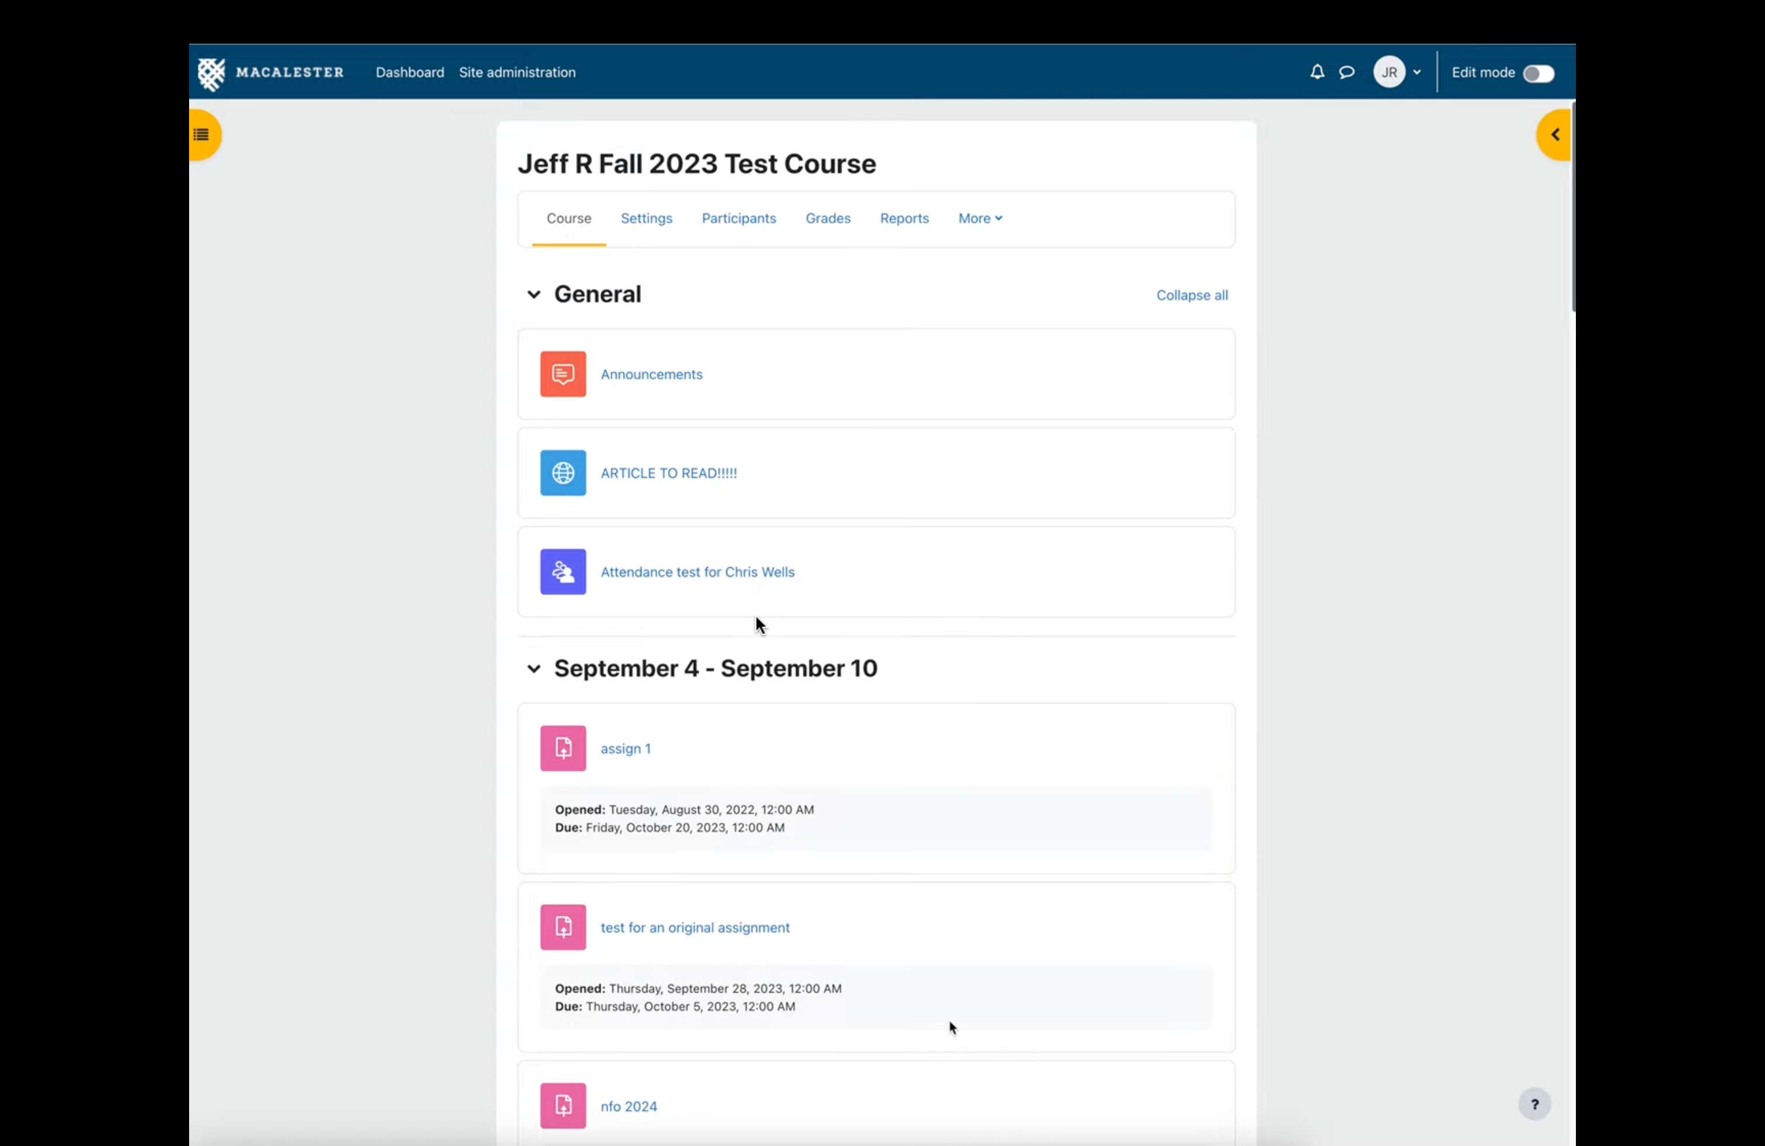Toggle Edit mode switch on
1765x1146 pixels.
pyautogui.click(x=1537, y=74)
